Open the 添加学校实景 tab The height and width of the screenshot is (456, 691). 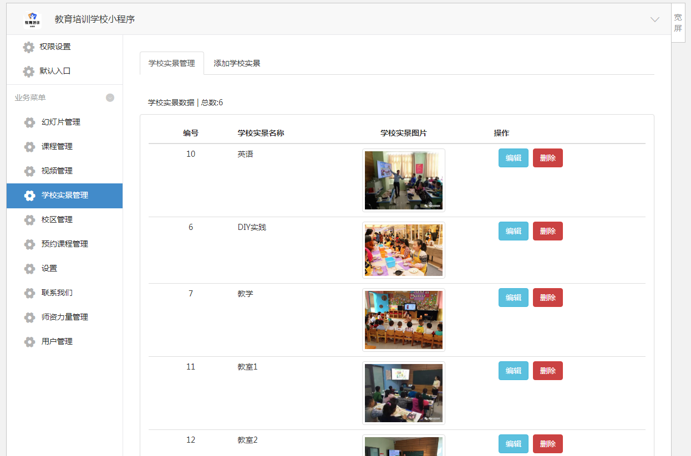click(x=237, y=63)
